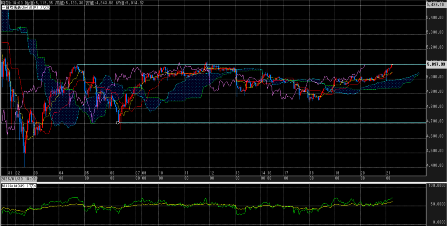447x226 pixels.
Task: Click date 21 on the time axis
Action: (x=387, y=173)
